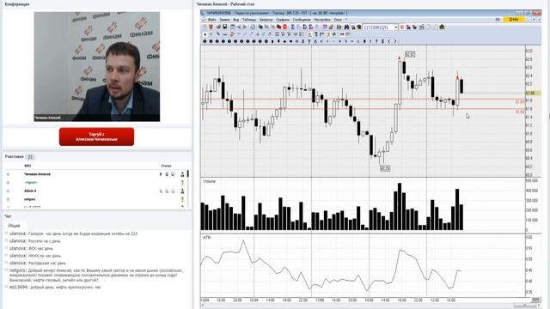The image size is (550, 309).
Task: Tick the checkbox next to Admin 4
Action: point(8,191)
